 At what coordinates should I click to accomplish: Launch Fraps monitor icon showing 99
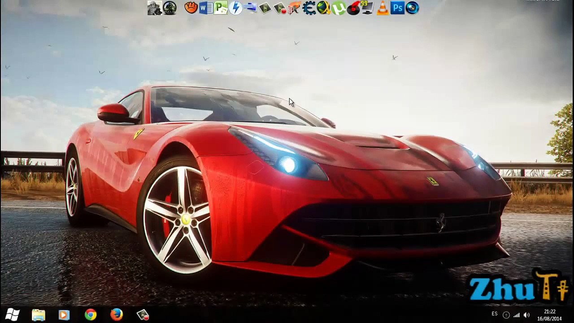click(368, 8)
